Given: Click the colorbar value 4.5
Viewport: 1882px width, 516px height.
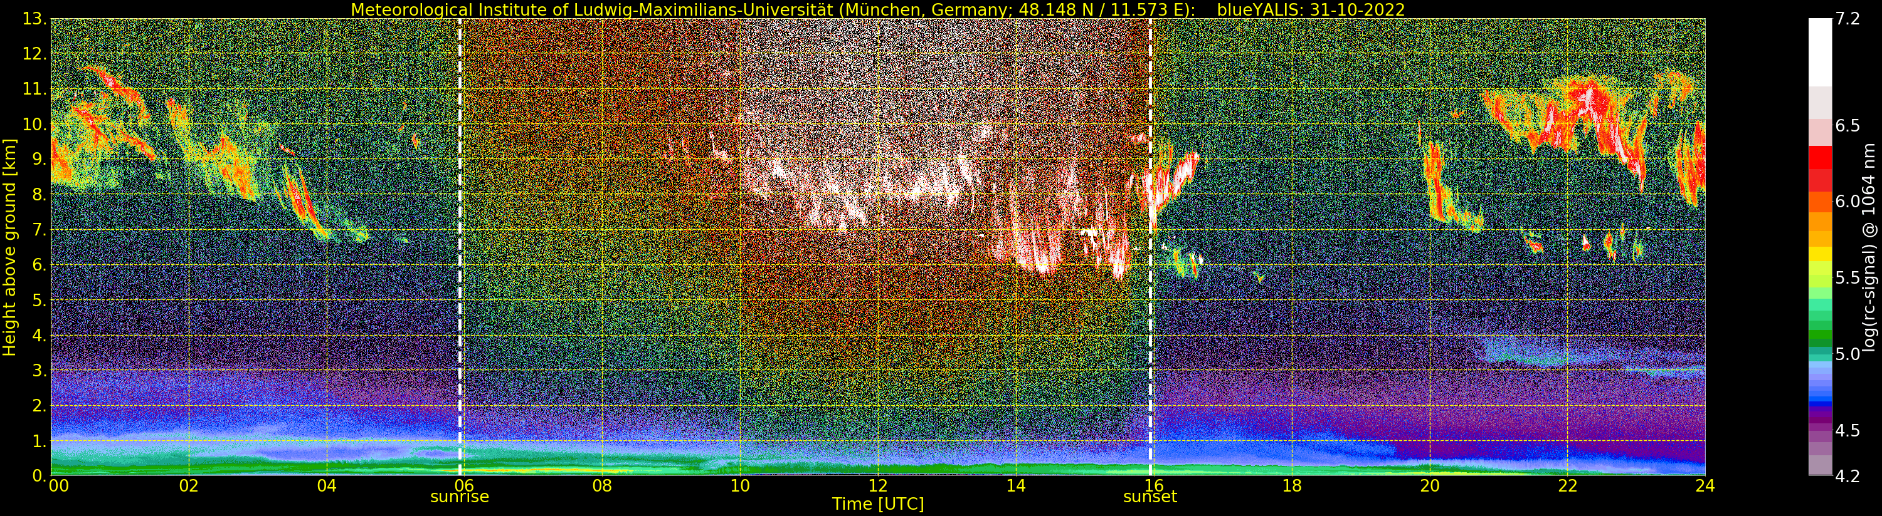Looking at the screenshot, I should point(1847,431).
